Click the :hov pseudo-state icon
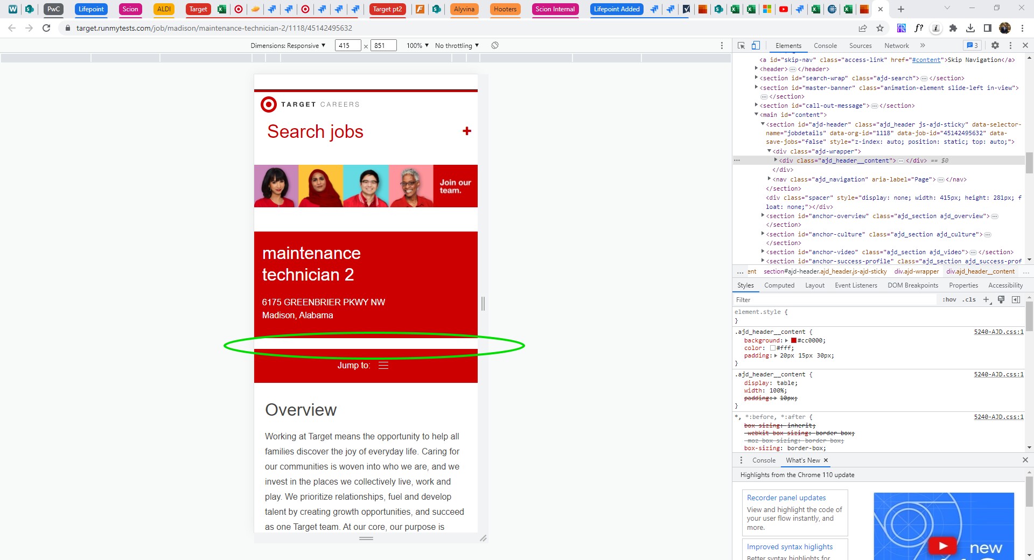The image size is (1034, 560). [x=949, y=299]
